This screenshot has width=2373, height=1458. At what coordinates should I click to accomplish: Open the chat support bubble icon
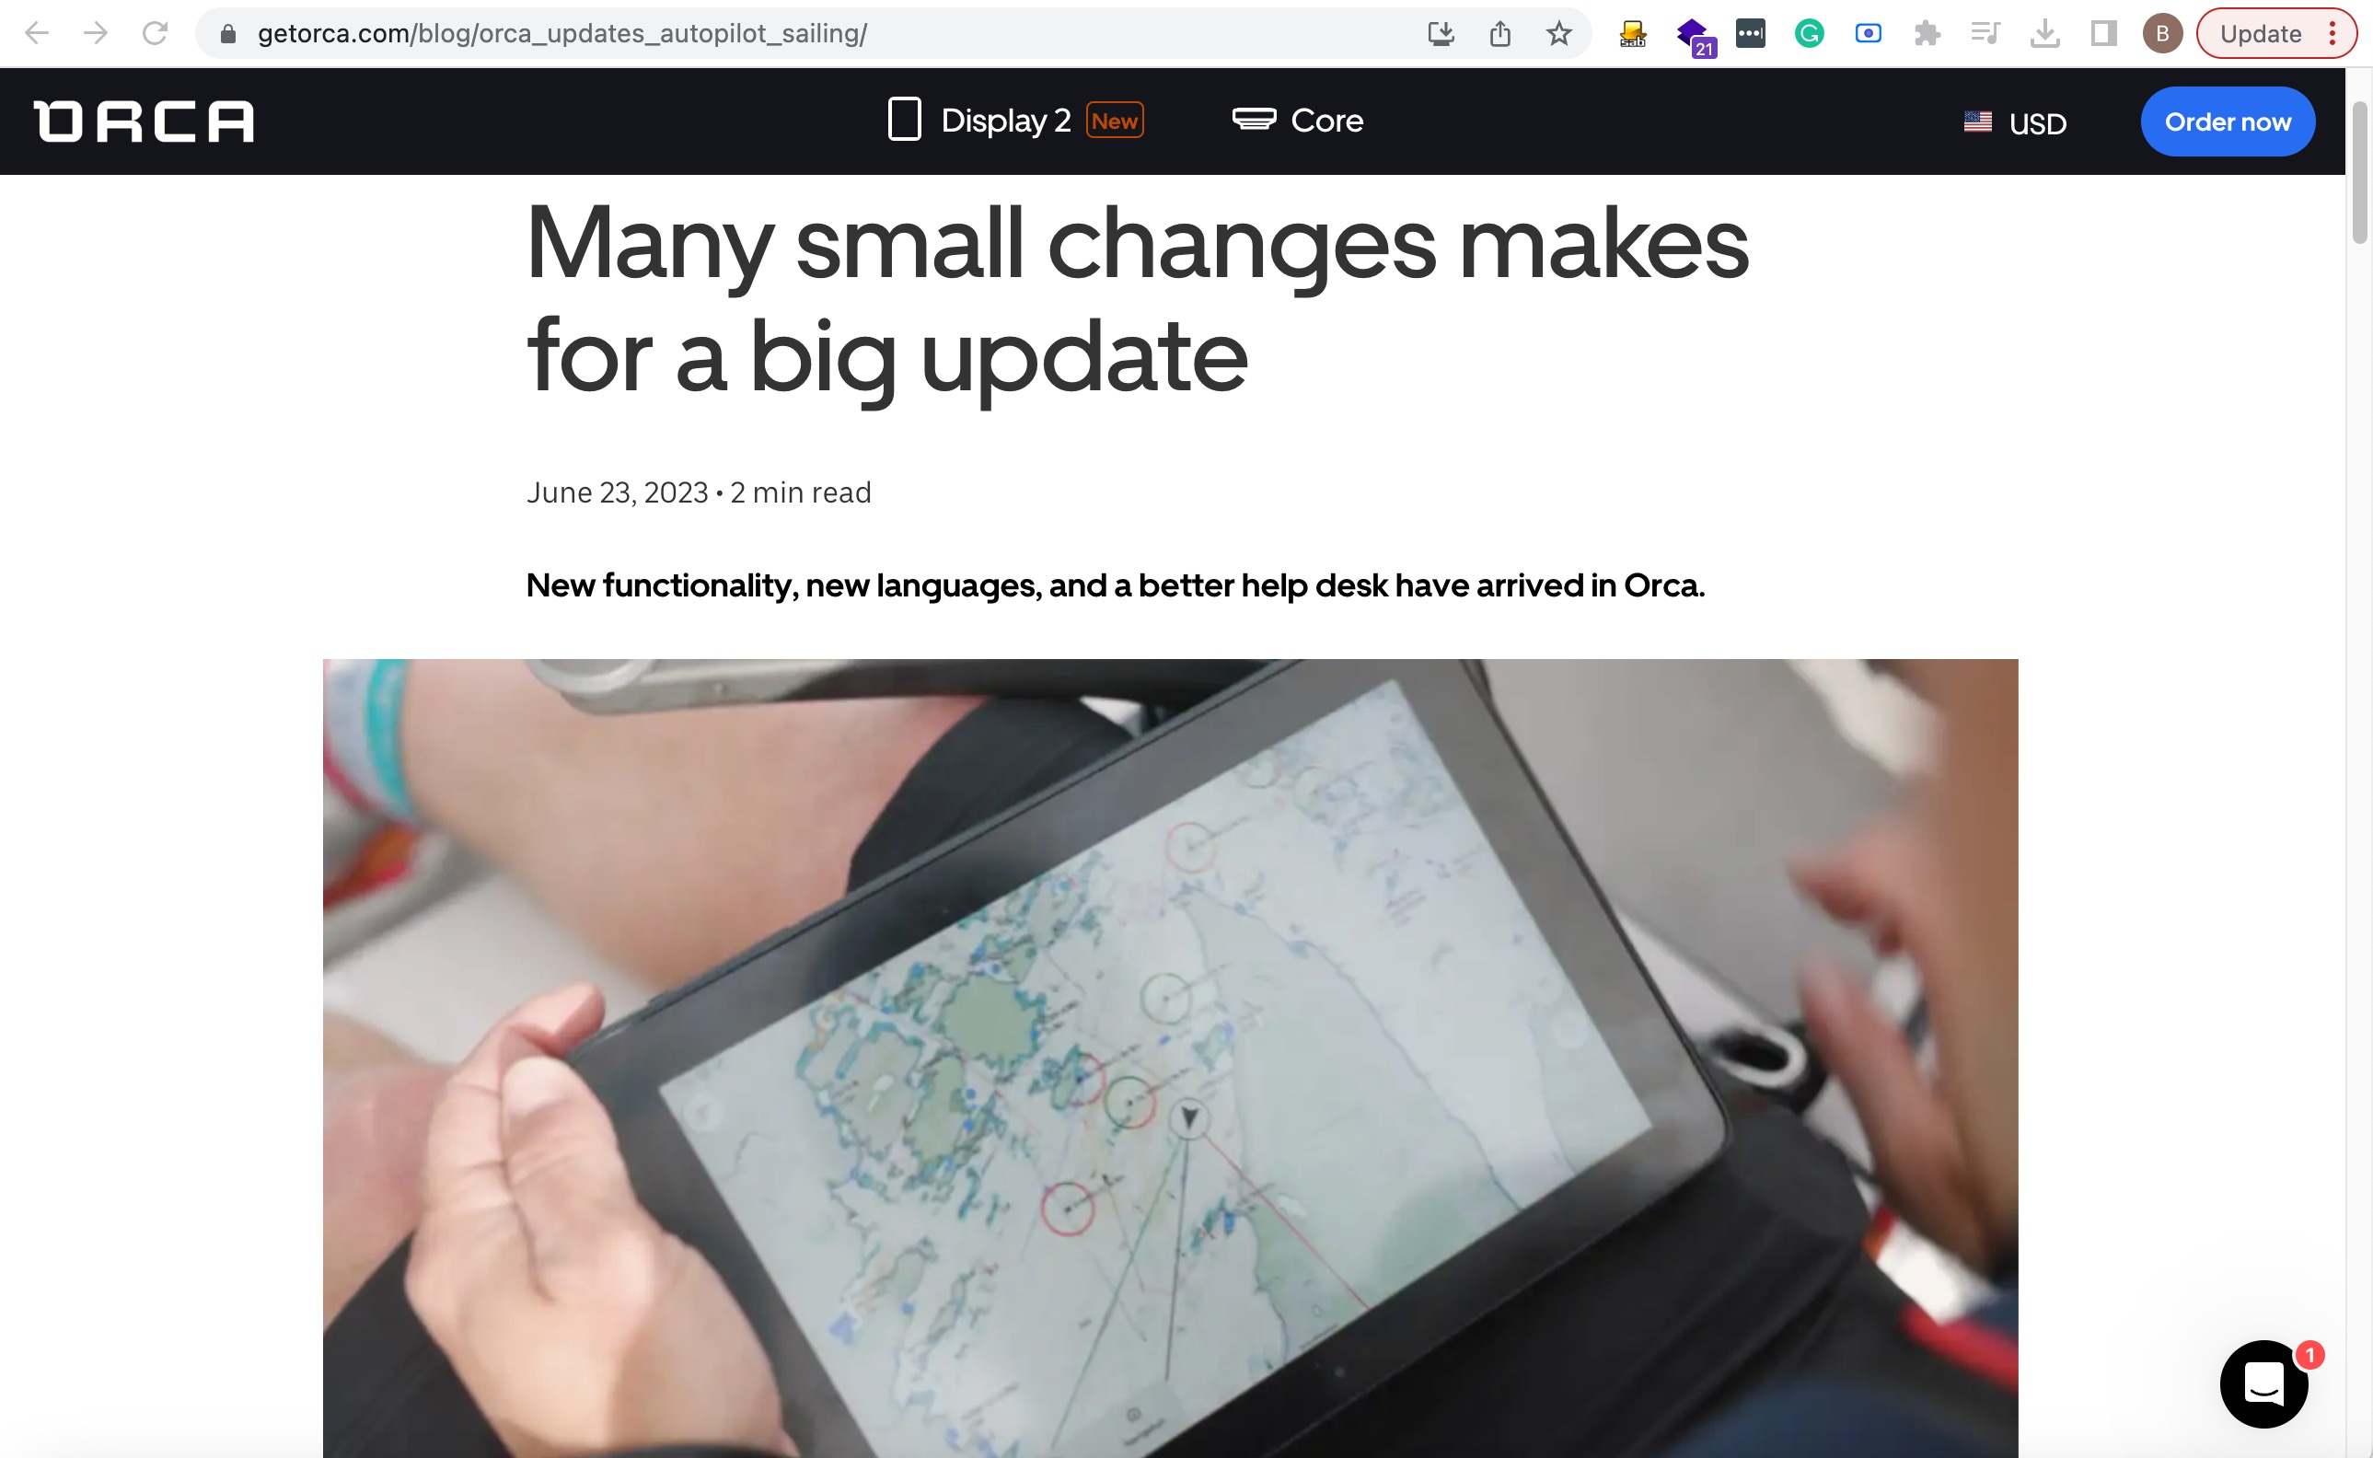click(x=2263, y=1383)
